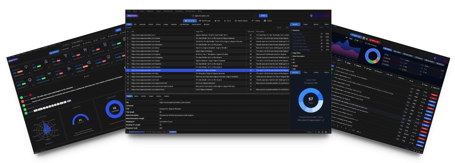This screenshot has width=455, height=163.
Task: Open the Task Manager tab
Action: pos(205,21)
